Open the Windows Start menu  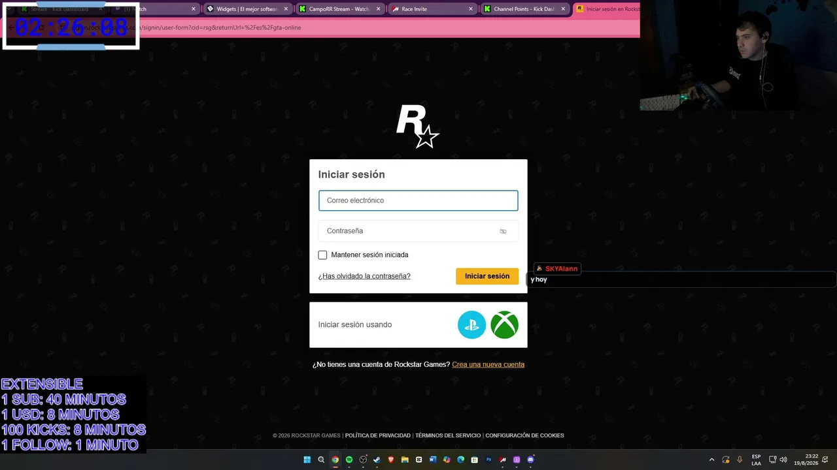[x=307, y=460]
